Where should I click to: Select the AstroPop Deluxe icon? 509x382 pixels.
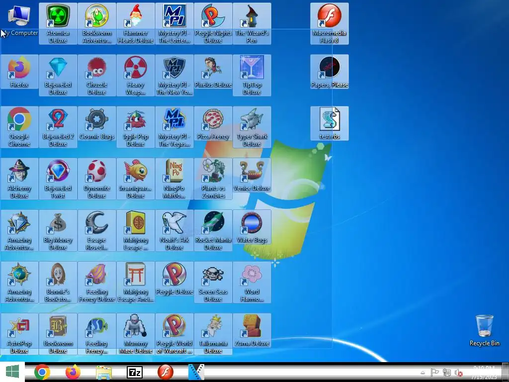pyautogui.click(x=19, y=334)
